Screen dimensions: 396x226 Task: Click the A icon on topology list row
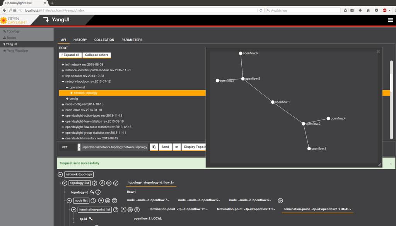[102, 183]
